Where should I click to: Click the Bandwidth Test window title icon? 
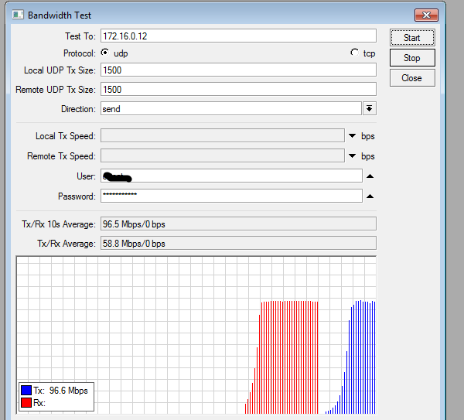[x=18, y=15]
